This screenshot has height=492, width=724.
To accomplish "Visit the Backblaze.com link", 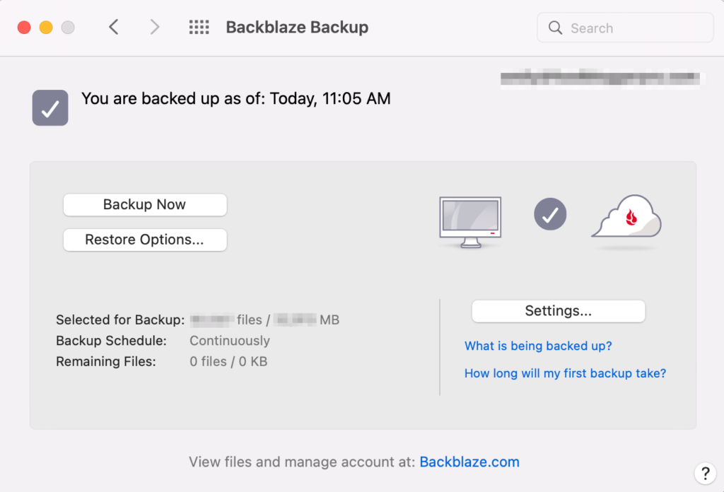I will click(x=469, y=462).
